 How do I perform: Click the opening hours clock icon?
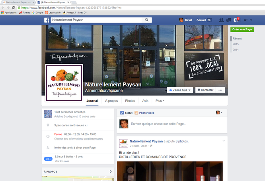coord(48,136)
